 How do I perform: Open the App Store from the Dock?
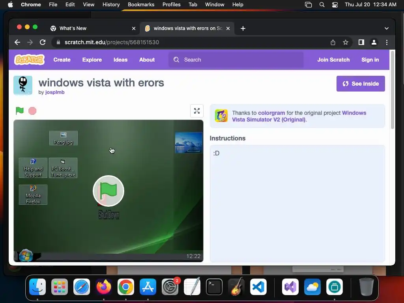(148, 287)
